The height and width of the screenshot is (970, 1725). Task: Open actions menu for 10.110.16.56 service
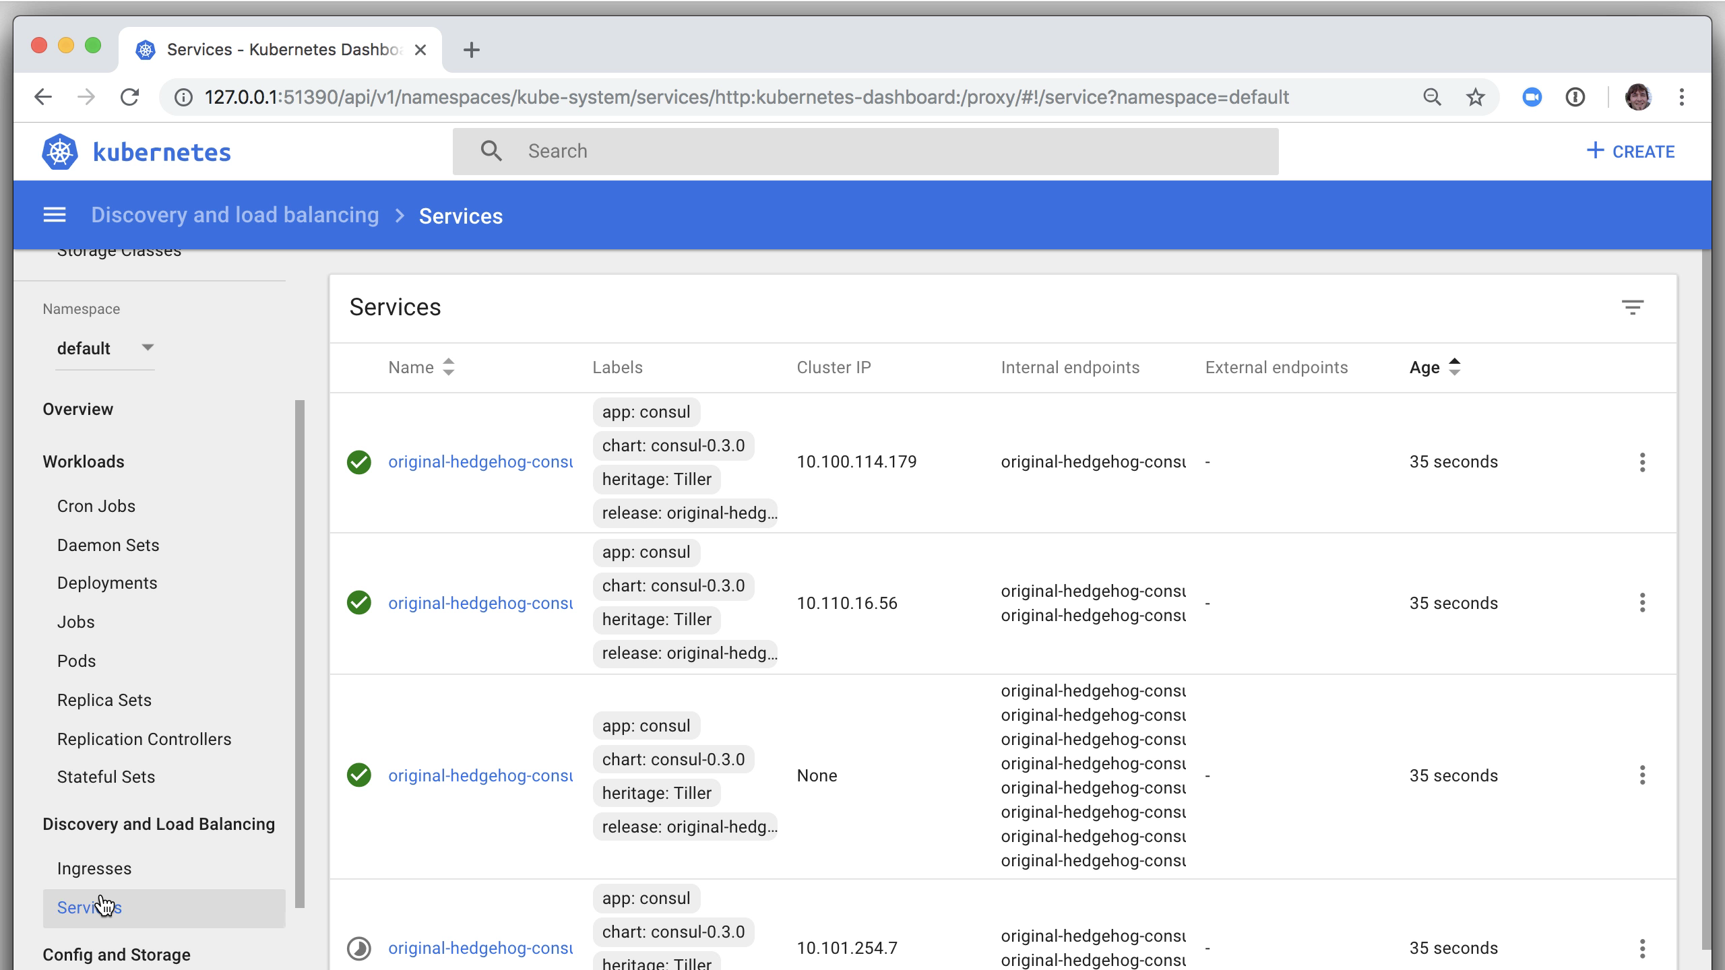tap(1642, 603)
